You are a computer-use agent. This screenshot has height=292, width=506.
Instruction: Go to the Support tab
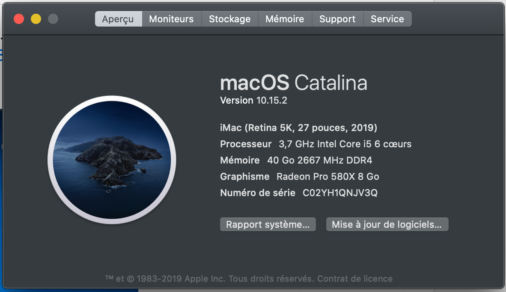point(337,19)
